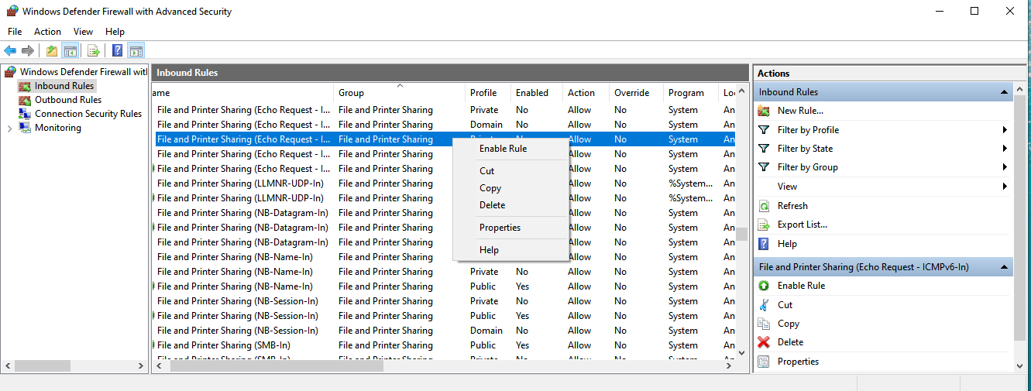Click the green Enable Rule icon in Actions
Image resolution: width=1031 pixels, height=391 pixels.
pos(764,286)
